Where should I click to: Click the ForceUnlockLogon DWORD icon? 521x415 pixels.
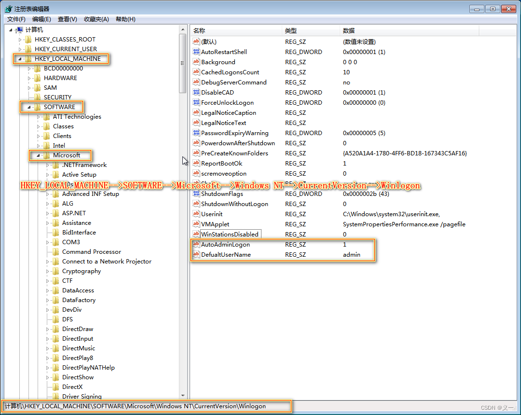click(196, 102)
